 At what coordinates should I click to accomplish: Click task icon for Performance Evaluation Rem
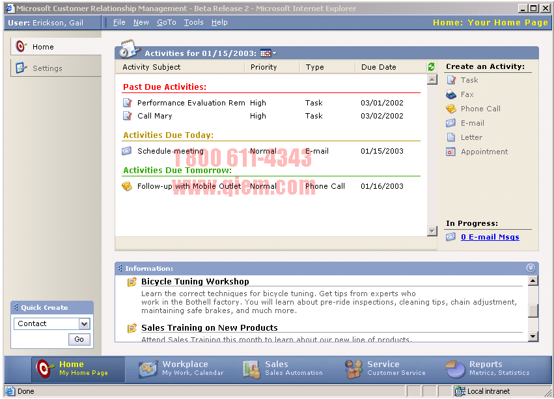127,103
